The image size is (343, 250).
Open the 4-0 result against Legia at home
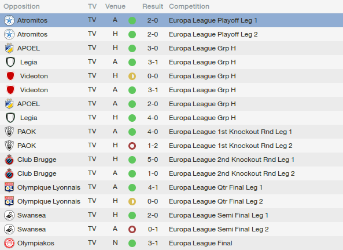[x=153, y=118]
